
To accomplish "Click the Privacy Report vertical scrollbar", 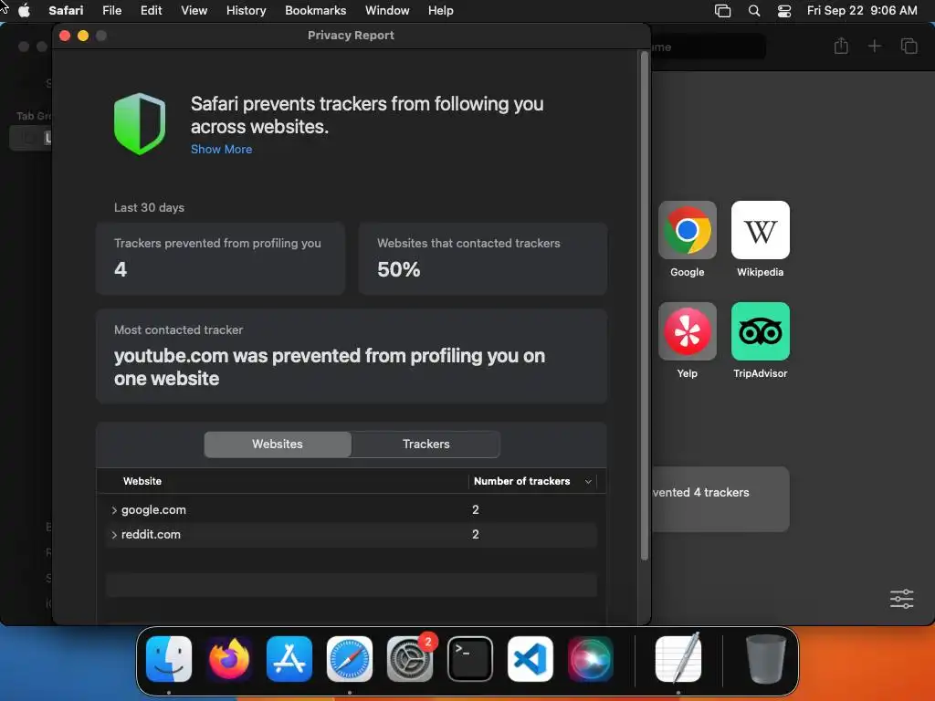I will tap(644, 305).
